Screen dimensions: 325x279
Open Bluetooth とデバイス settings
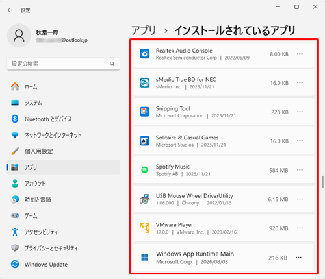tap(63, 119)
